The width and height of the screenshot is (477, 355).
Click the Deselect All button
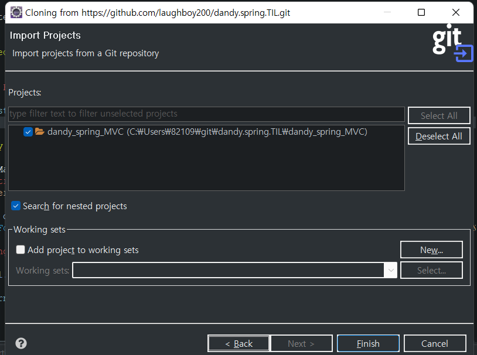click(439, 136)
